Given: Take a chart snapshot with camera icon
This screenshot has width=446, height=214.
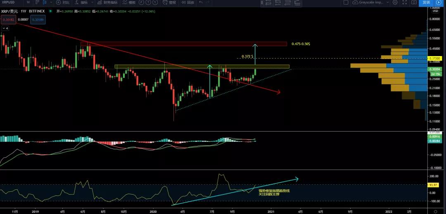Looking at the screenshot, I should coord(414,2).
